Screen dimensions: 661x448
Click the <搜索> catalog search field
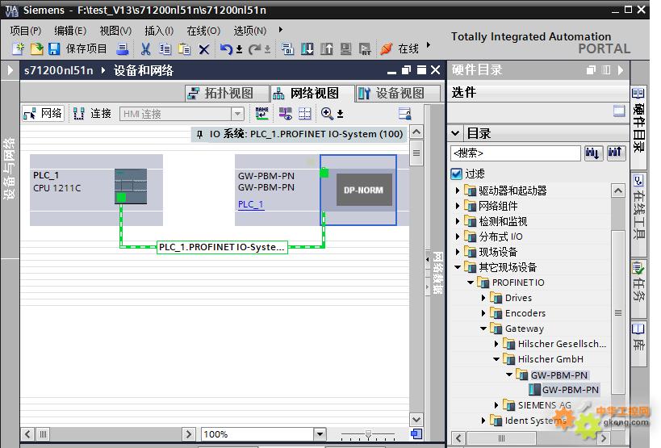pos(515,153)
